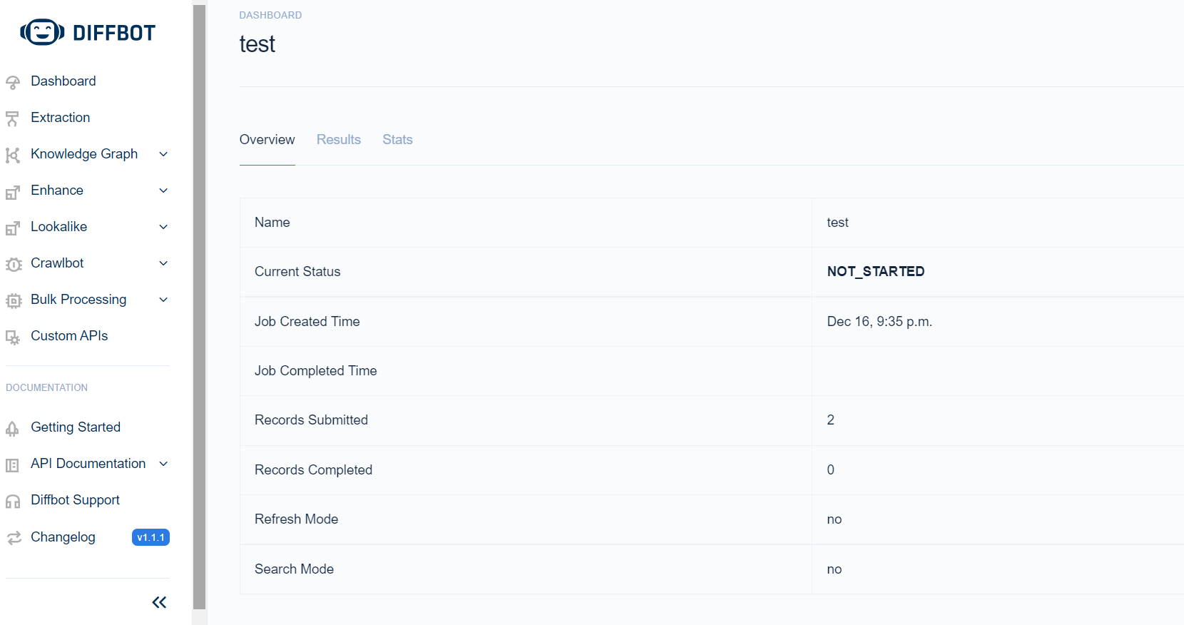Screen dimensions: 1184x625
Task: Collapse sidebar with double-chevron icon
Action: click(159, 603)
